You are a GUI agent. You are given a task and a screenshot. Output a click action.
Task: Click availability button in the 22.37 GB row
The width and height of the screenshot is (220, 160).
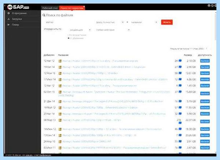205,122
